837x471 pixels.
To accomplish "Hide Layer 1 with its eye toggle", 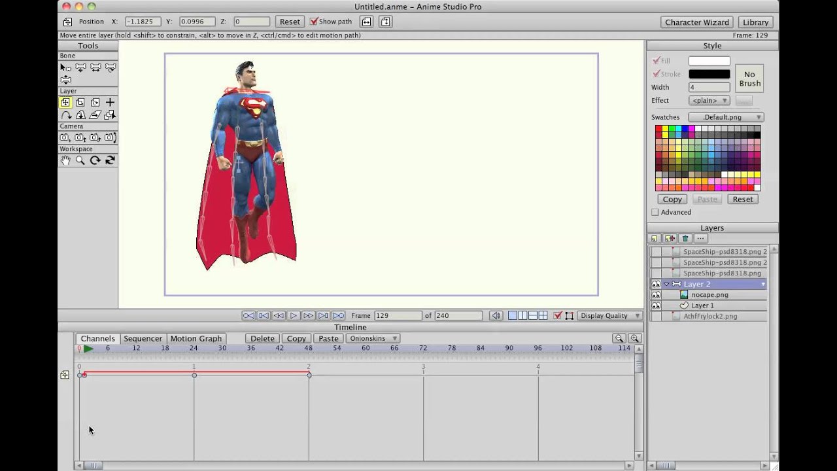I will (x=656, y=305).
